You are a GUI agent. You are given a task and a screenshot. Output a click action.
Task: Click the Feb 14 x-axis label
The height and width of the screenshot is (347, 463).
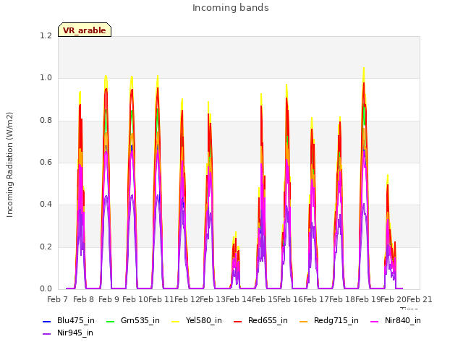click(x=239, y=299)
